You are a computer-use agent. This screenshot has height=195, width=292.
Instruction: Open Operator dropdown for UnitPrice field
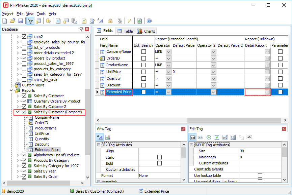(168, 72)
